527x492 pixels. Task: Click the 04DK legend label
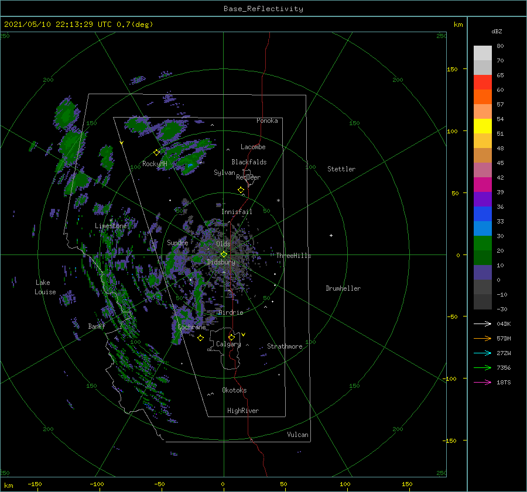(504, 324)
